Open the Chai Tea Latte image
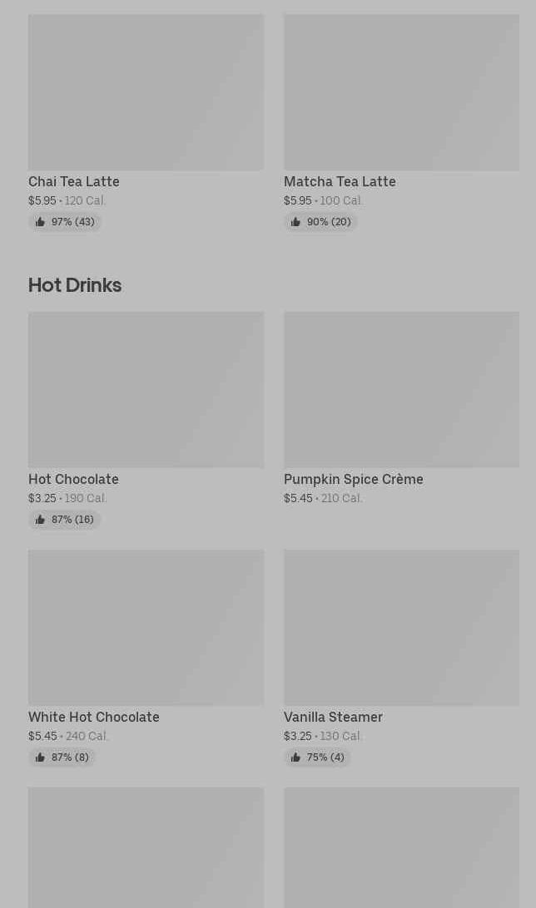This screenshot has width=536, height=908. (x=146, y=92)
